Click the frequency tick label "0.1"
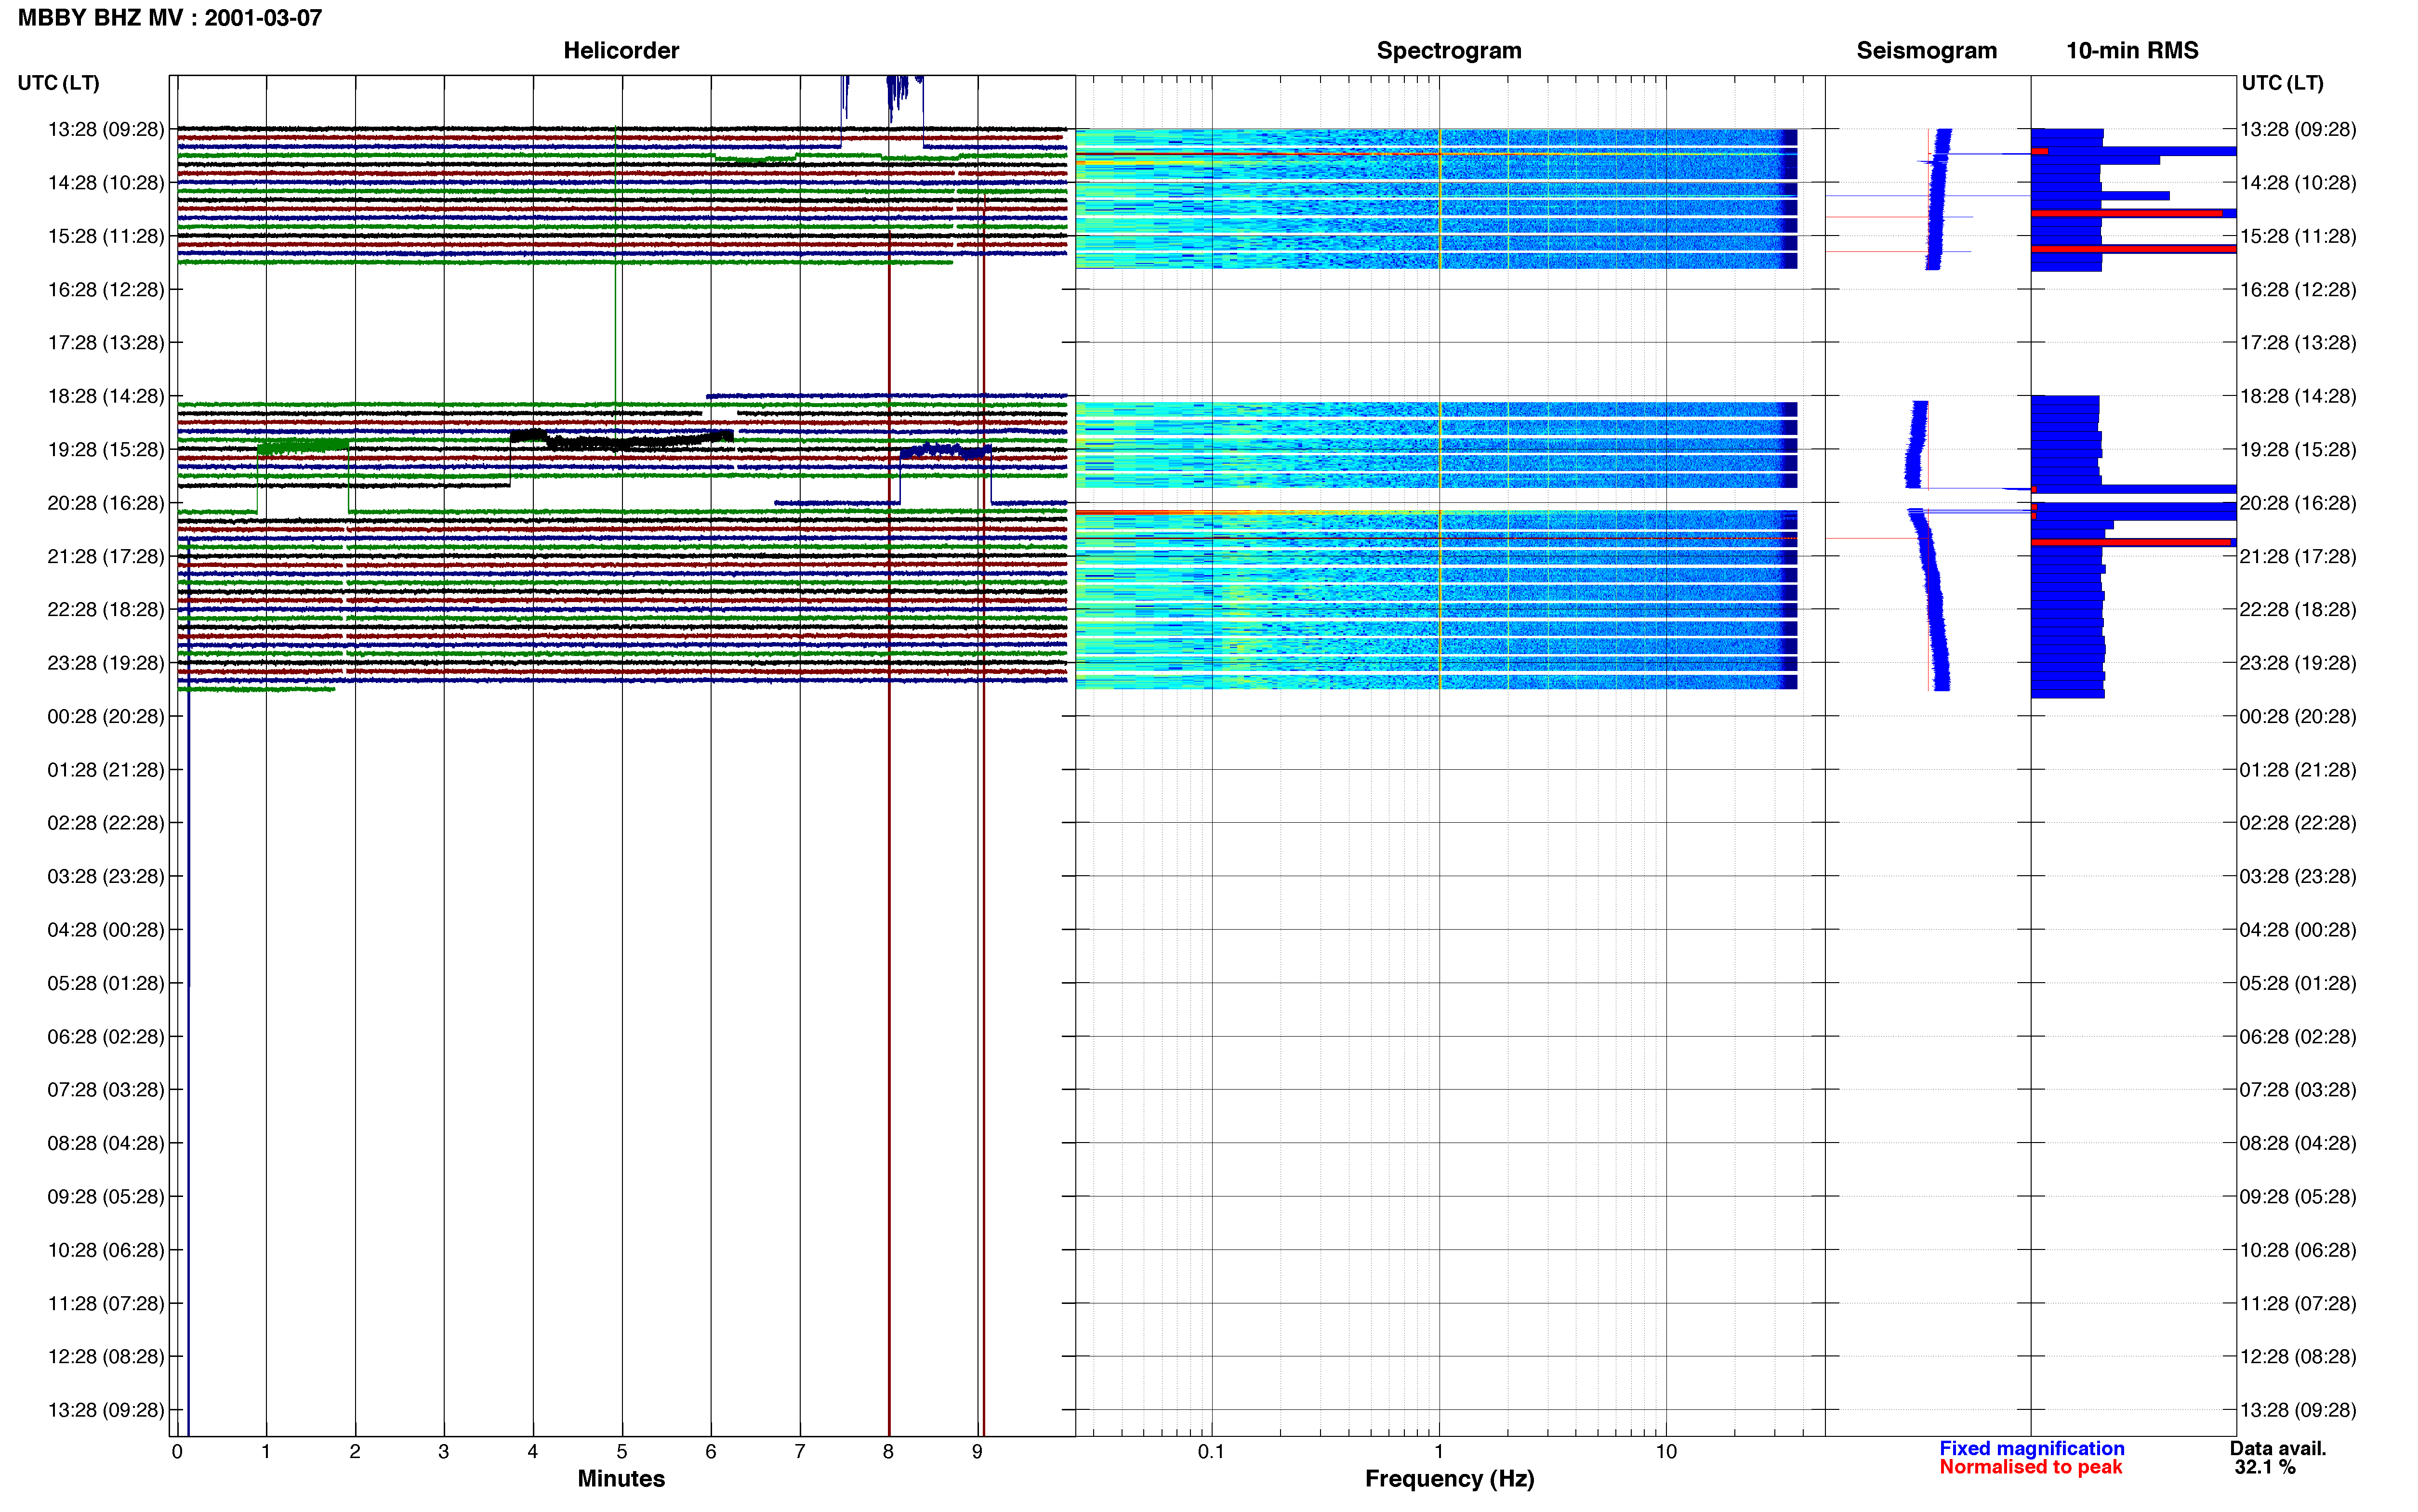2418x1512 pixels. [x=1211, y=1452]
